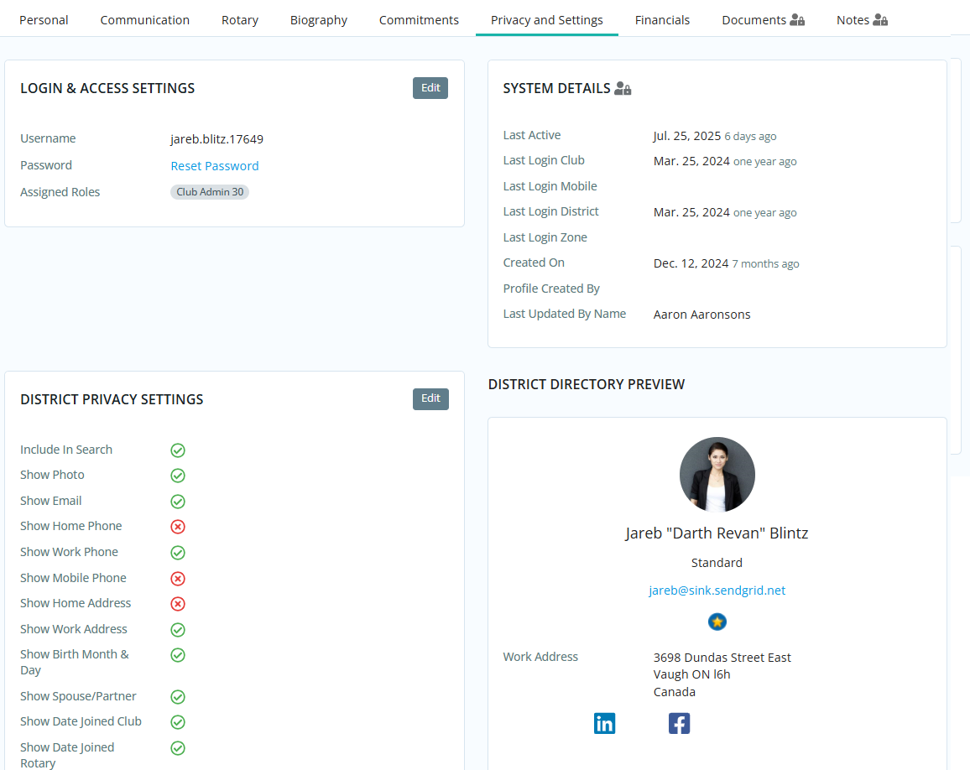
Task: Click the work address 3698 Dundas Street East
Action: (722, 658)
